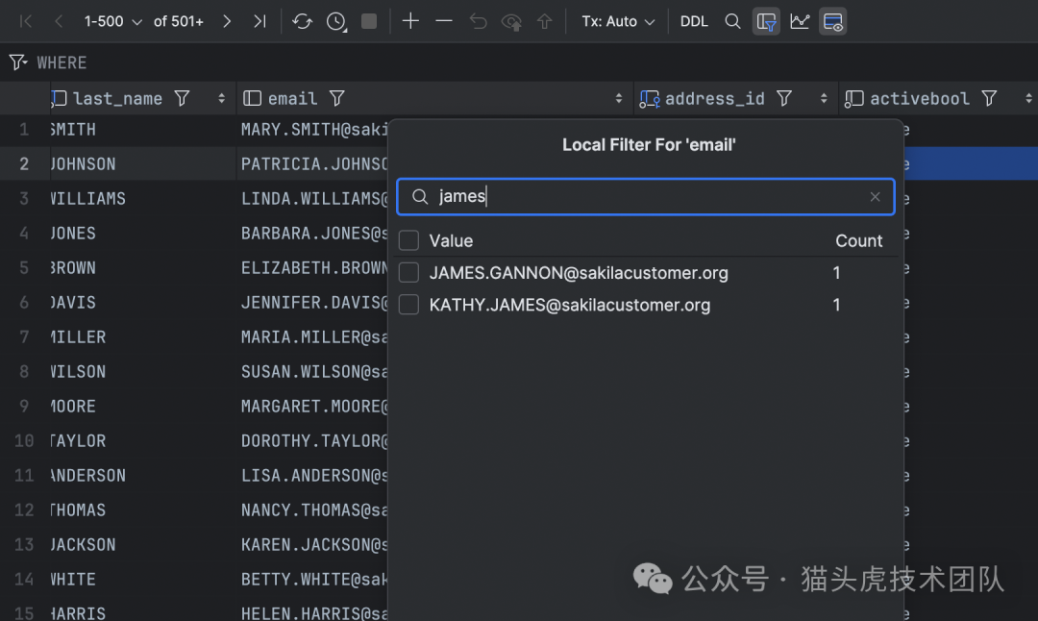
Task: Select the WILLIAMS last name cell
Action: tap(142, 198)
